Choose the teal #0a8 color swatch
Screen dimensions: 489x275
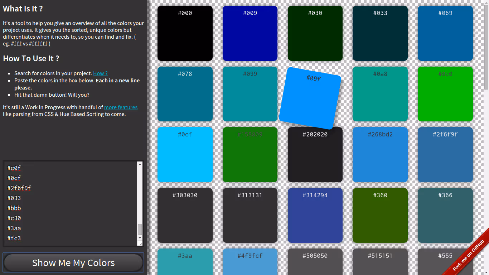pos(380,94)
